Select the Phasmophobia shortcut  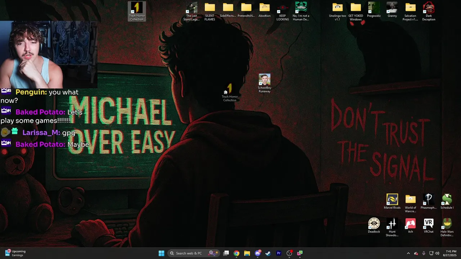point(429,201)
